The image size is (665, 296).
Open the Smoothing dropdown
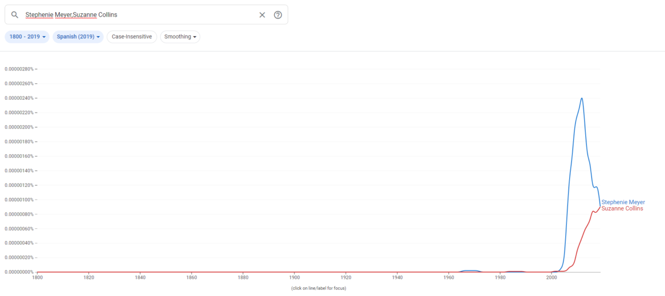tap(180, 37)
